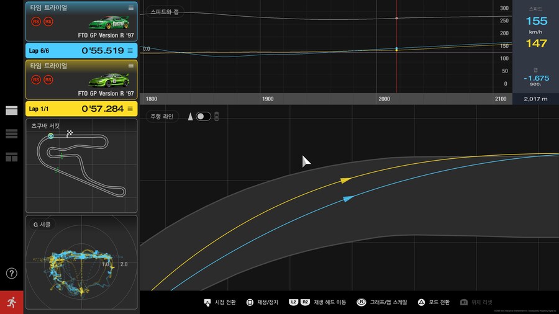Screen dimensions: 559x314
Task: Click the square 재생/정지 play/stop icon
Action: [x=250, y=302]
